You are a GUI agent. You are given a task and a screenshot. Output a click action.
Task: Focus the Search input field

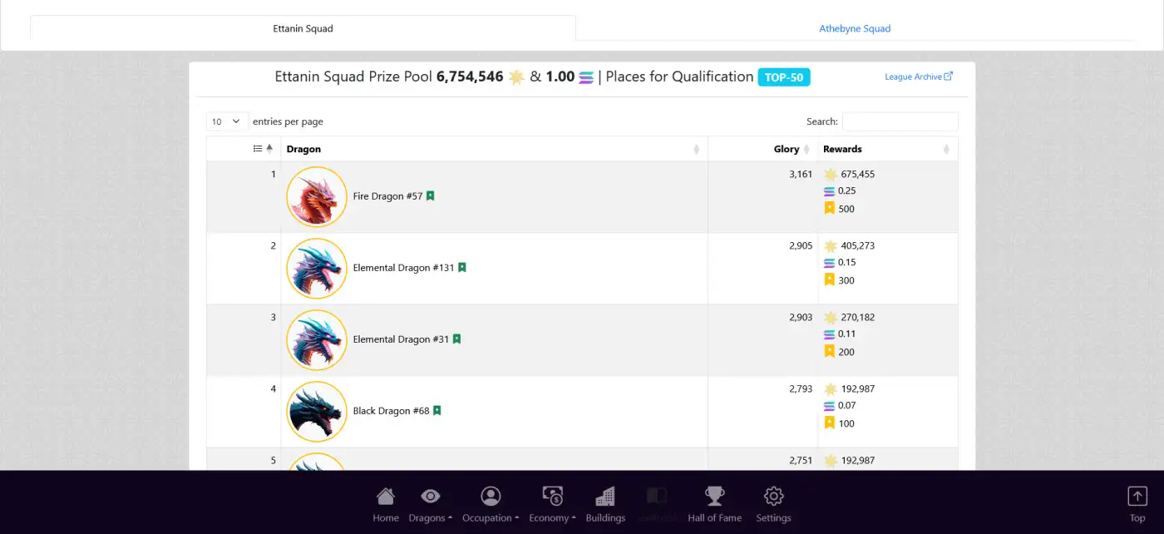(900, 121)
